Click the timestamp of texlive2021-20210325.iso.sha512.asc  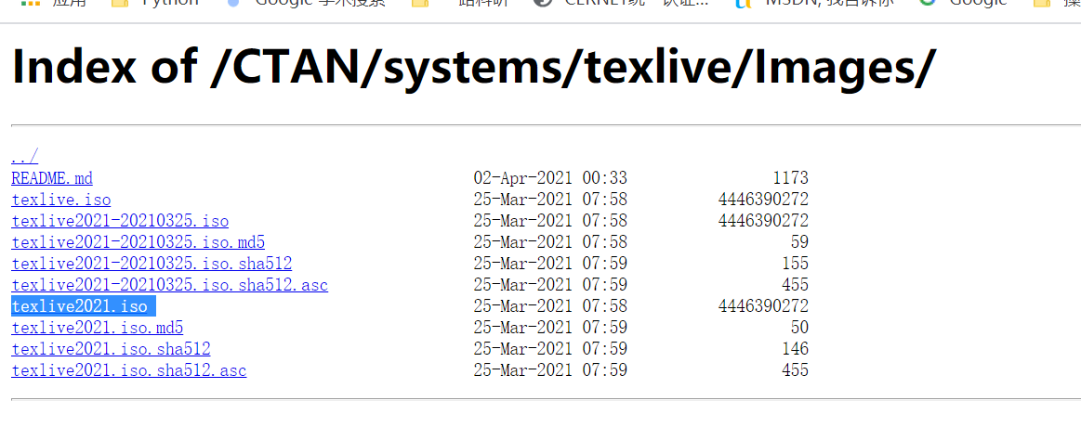point(550,285)
